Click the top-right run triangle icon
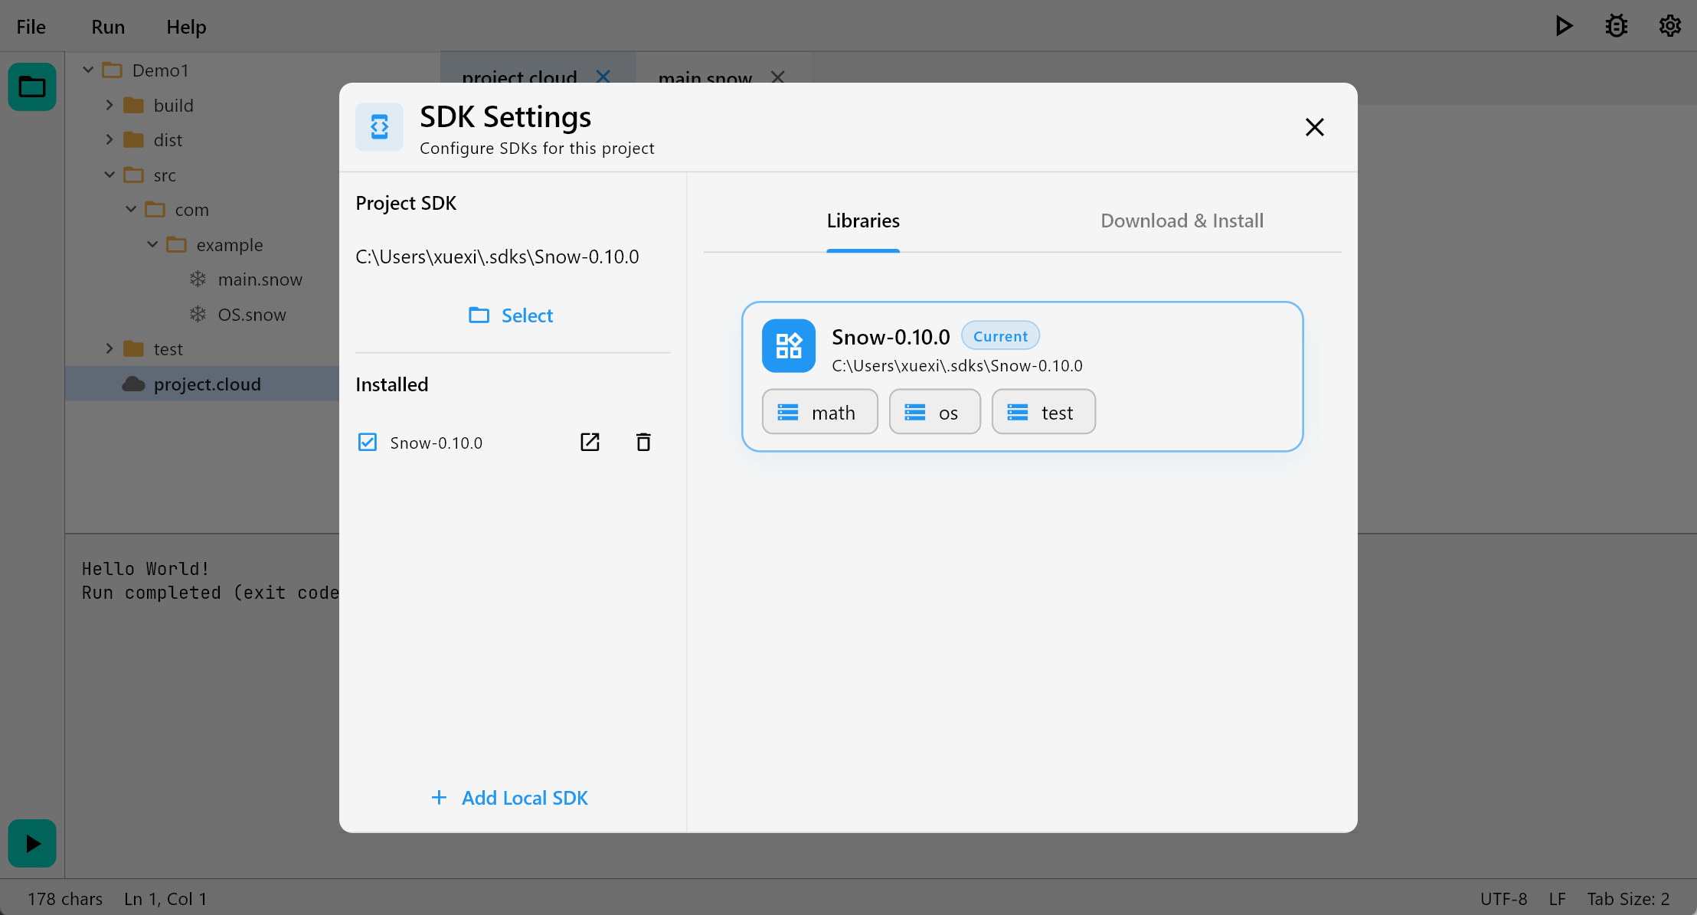The height and width of the screenshot is (915, 1697). (x=1564, y=26)
